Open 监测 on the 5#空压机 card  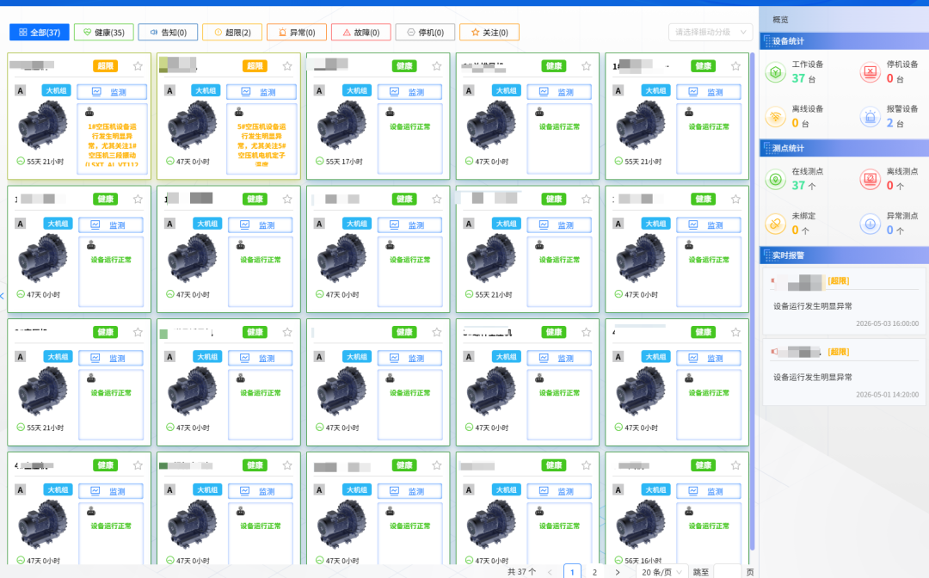(x=261, y=92)
